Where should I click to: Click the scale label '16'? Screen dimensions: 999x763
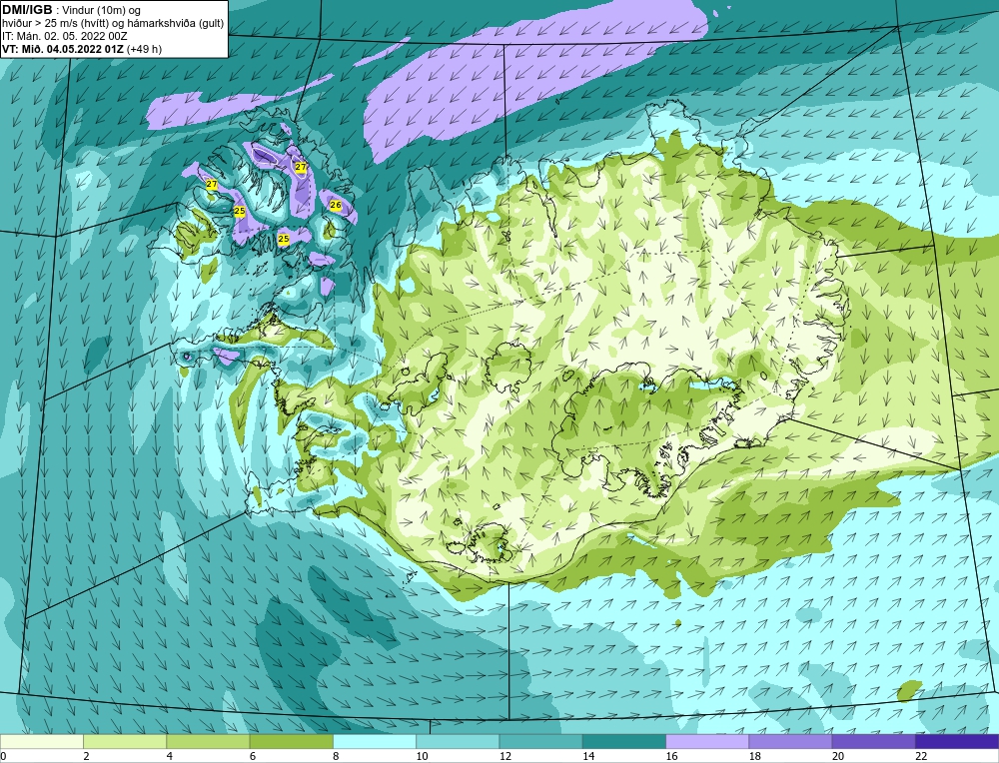point(671,756)
